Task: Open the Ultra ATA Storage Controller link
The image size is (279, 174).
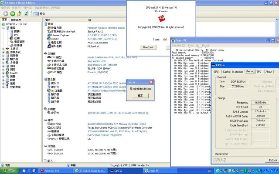Action: tap(117, 124)
